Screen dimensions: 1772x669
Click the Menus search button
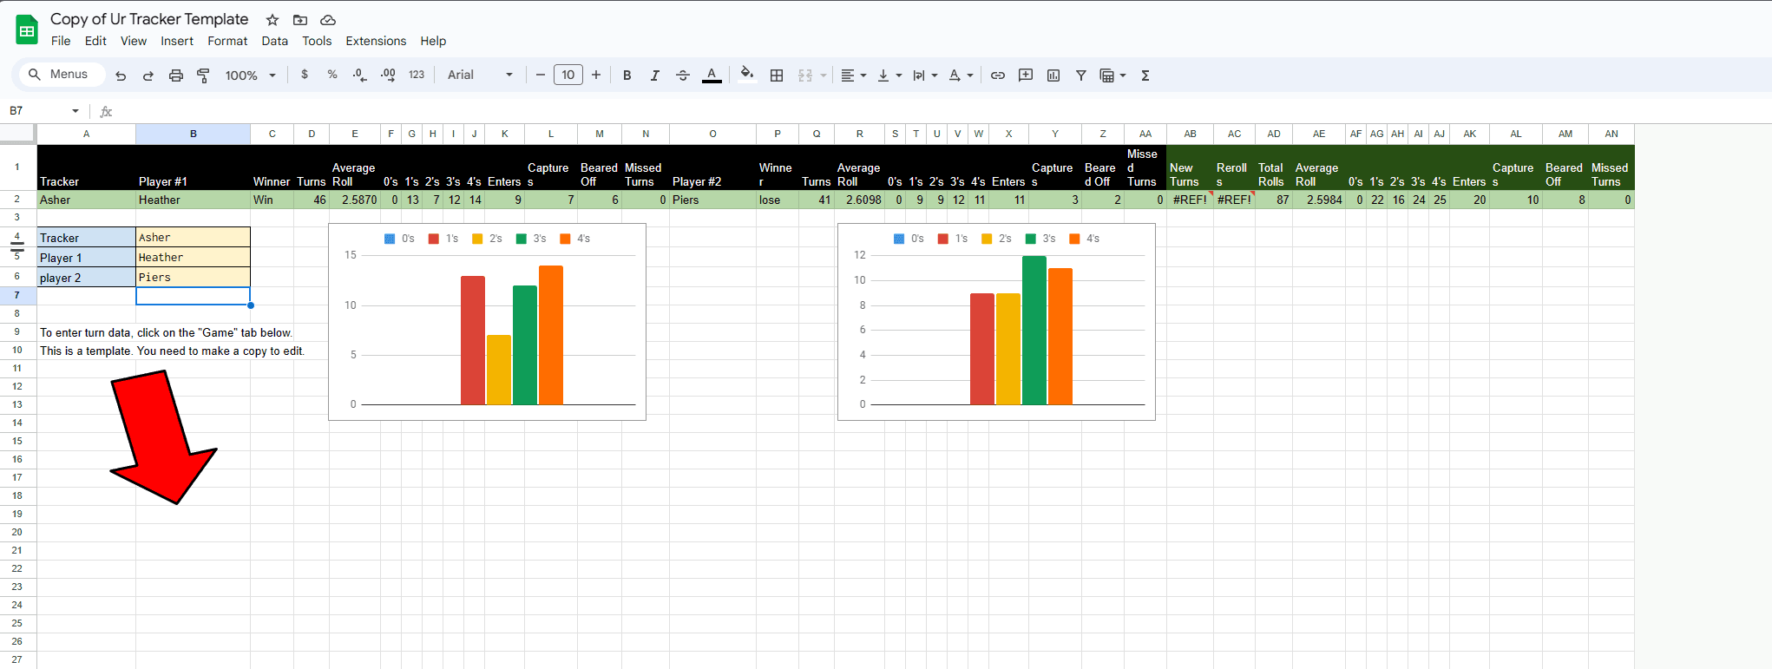[59, 75]
